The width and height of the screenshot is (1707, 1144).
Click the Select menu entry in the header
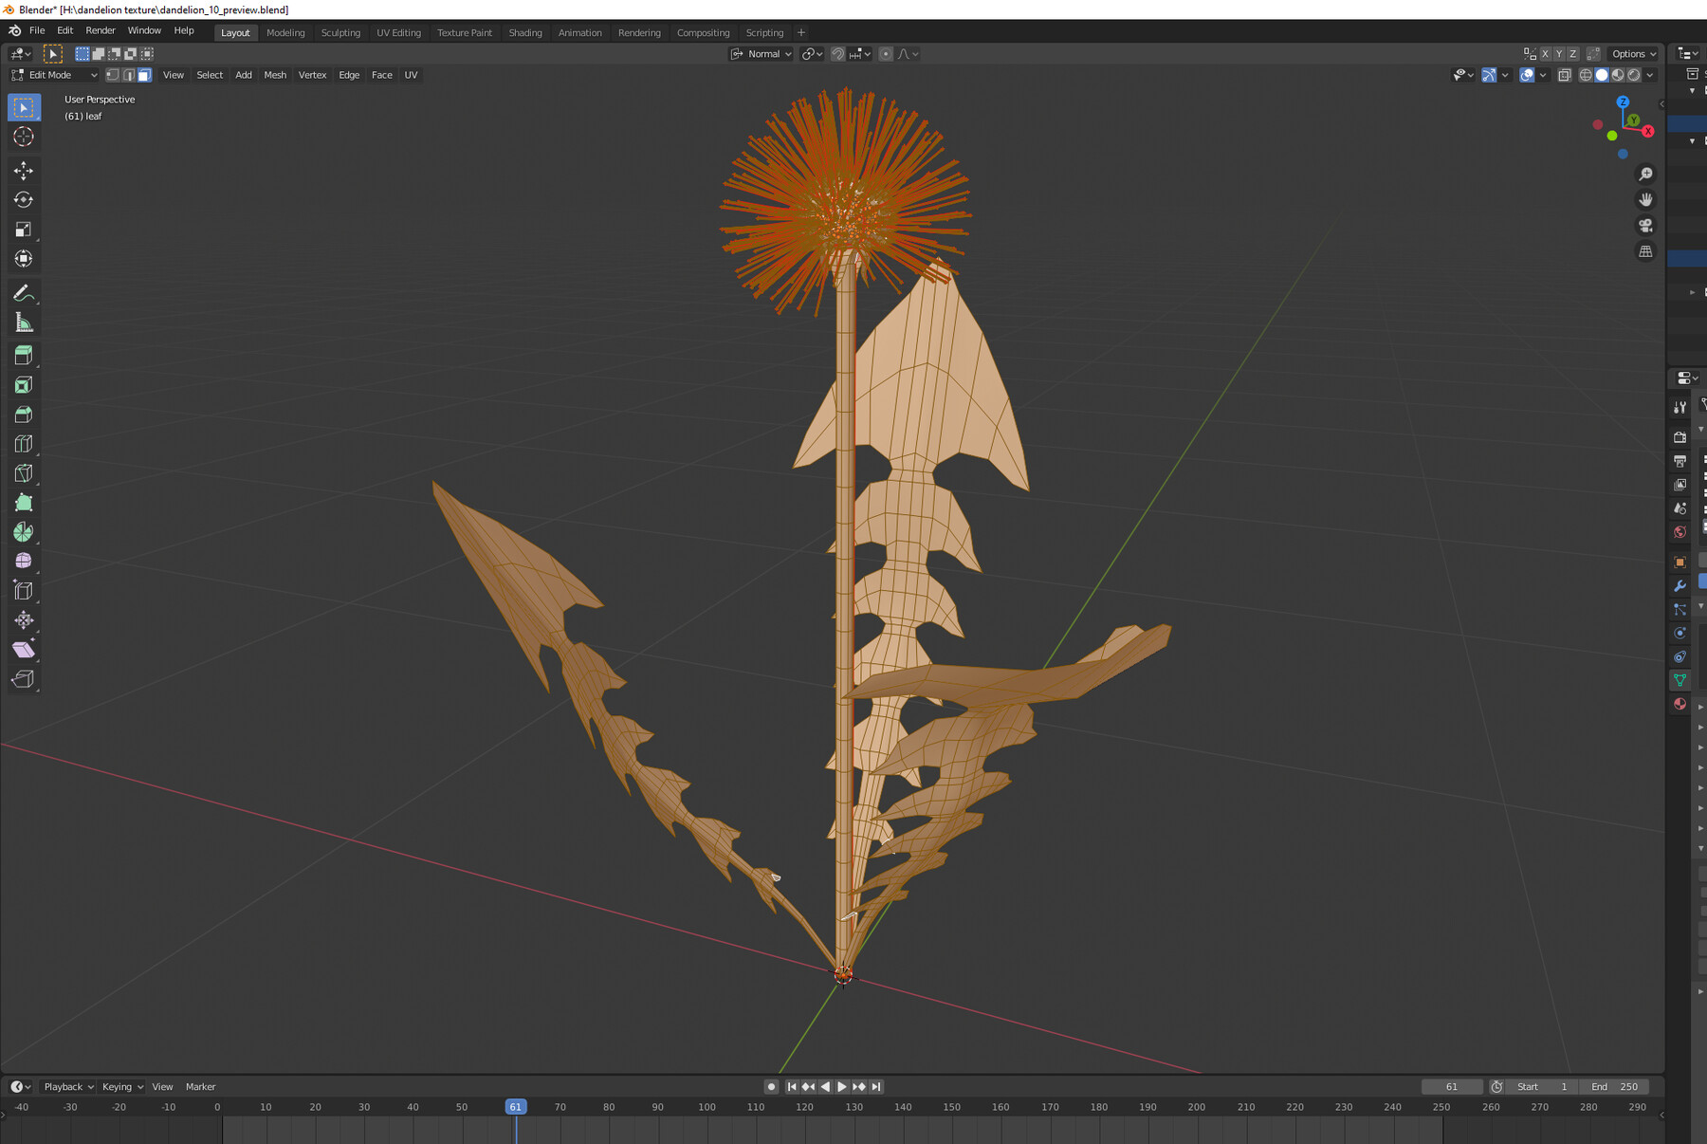point(210,75)
